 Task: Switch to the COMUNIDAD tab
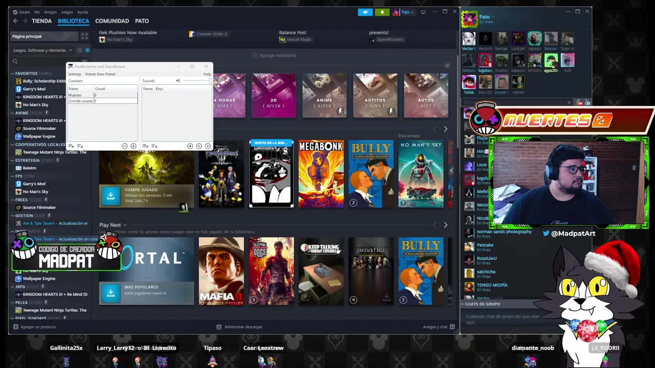pyautogui.click(x=112, y=21)
